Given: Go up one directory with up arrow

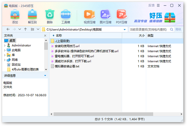Looking at the screenshot, I should pyautogui.click(x=25, y=29).
